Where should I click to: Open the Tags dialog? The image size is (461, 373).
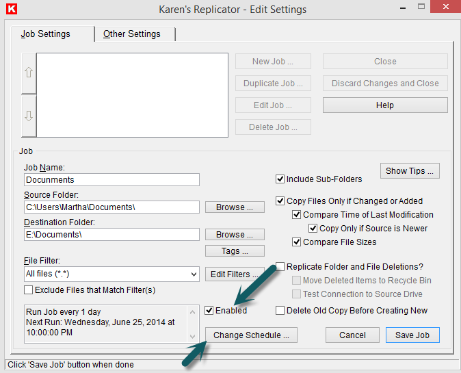point(235,251)
